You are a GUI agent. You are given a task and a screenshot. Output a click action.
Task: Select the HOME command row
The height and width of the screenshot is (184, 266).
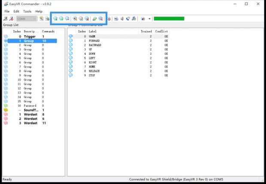[x=118, y=67]
